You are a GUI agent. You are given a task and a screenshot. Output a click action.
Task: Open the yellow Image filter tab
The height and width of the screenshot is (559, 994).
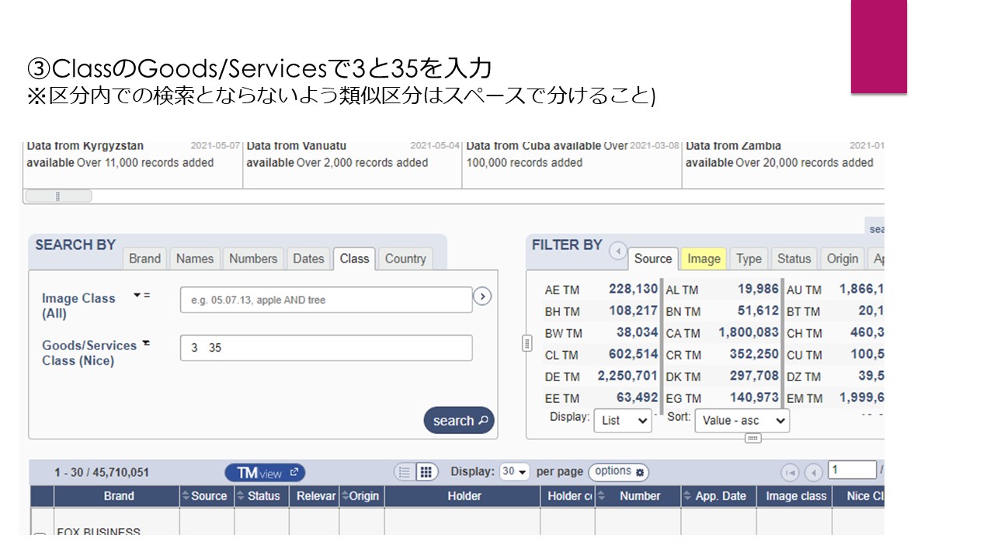tap(704, 259)
